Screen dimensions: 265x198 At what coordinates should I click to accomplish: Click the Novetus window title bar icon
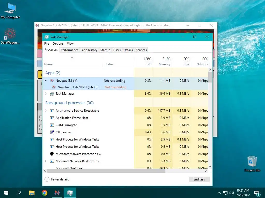[x=37, y=25]
